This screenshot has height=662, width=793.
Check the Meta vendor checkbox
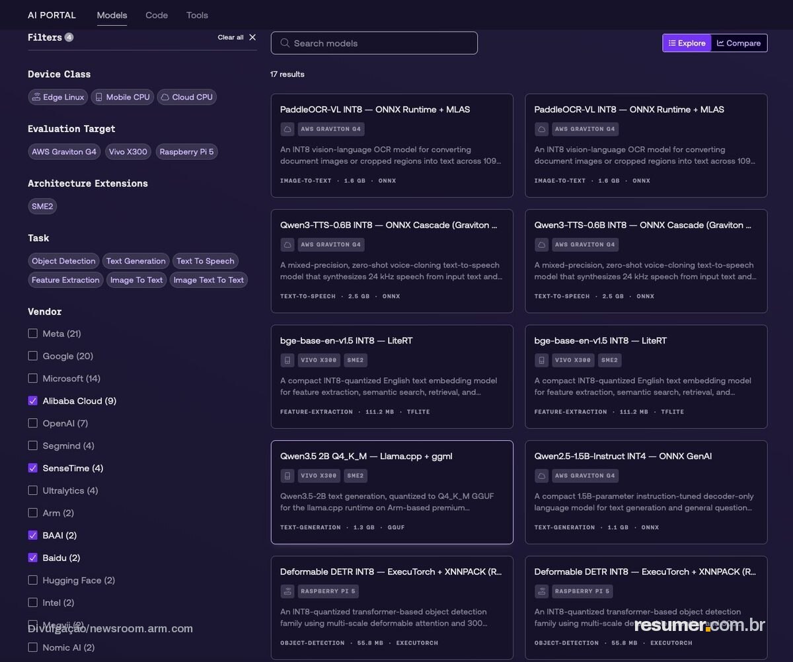click(32, 334)
